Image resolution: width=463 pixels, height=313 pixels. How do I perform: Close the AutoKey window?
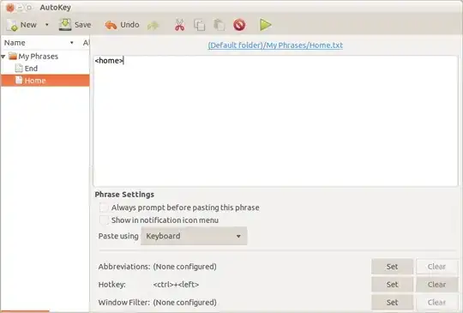pos(10,8)
